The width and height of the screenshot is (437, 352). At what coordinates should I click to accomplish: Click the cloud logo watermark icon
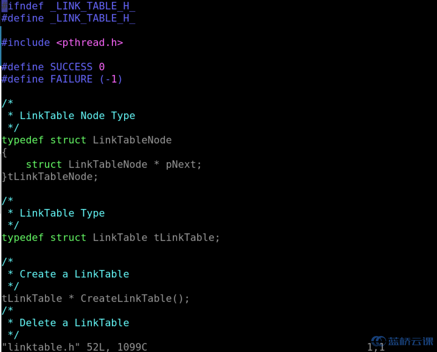(378, 341)
